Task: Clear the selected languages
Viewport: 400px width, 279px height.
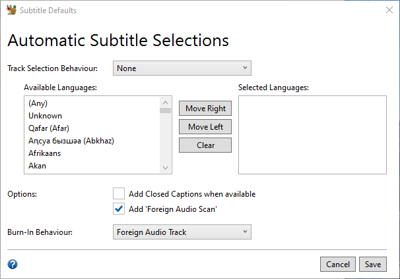Action: coord(205,145)
